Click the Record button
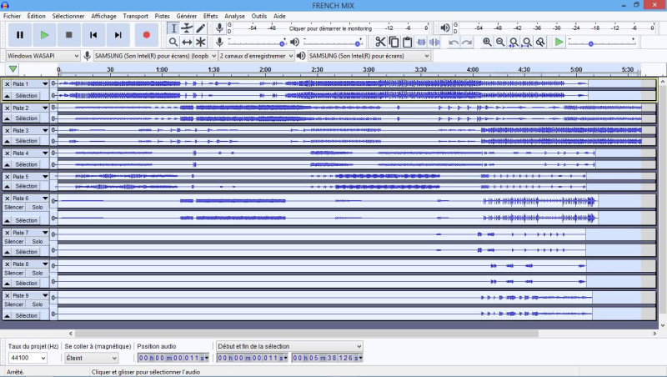 [146, 34]
